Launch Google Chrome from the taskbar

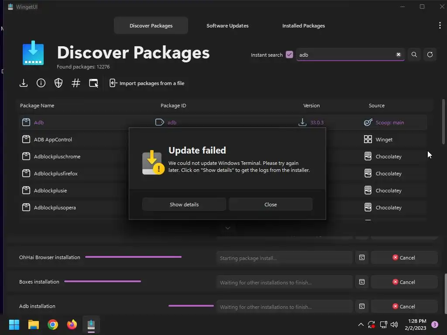[x=53, y=325]
